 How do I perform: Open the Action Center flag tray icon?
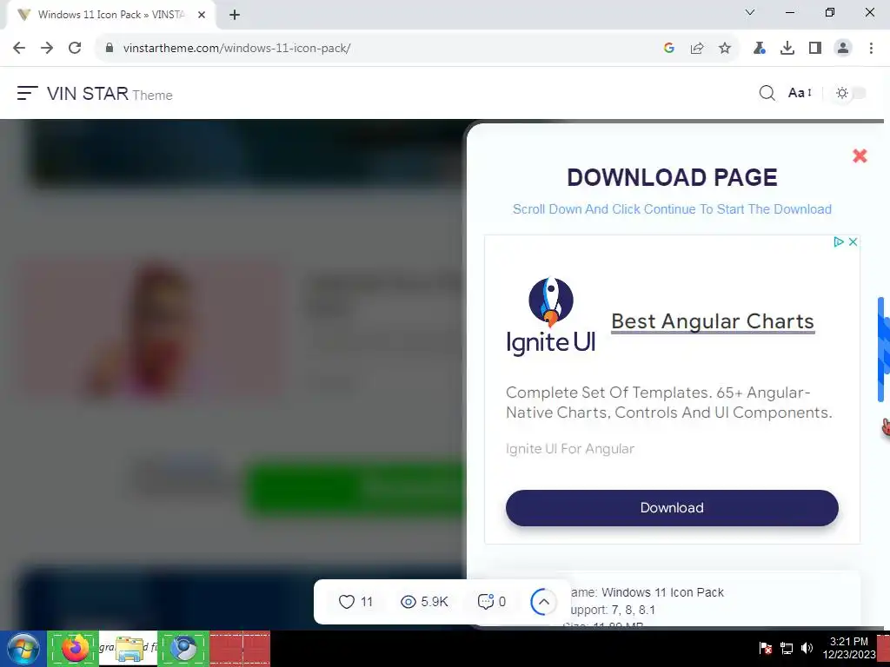pos(765,648)
